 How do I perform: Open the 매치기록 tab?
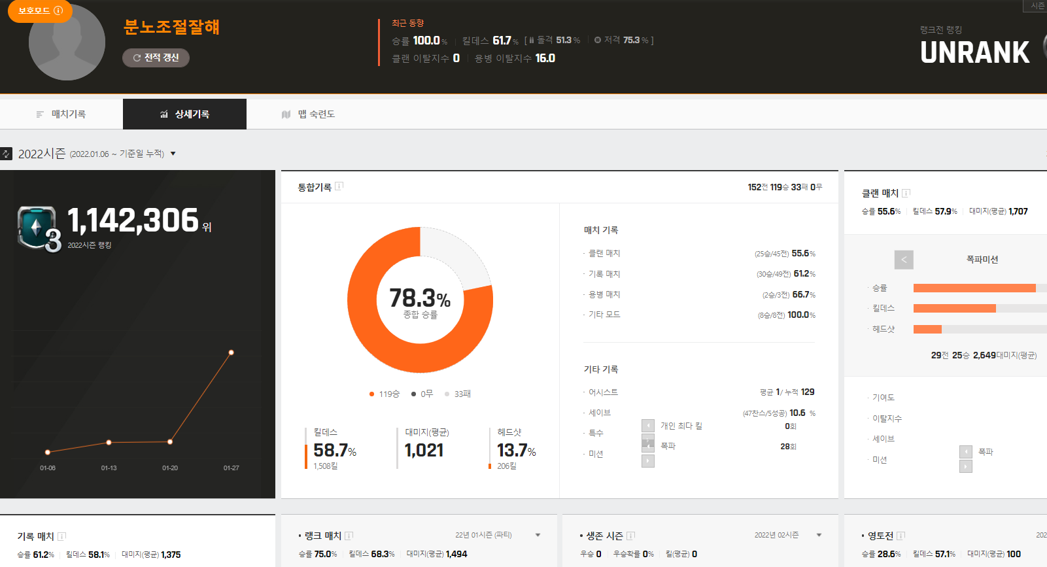coord(61,114)
